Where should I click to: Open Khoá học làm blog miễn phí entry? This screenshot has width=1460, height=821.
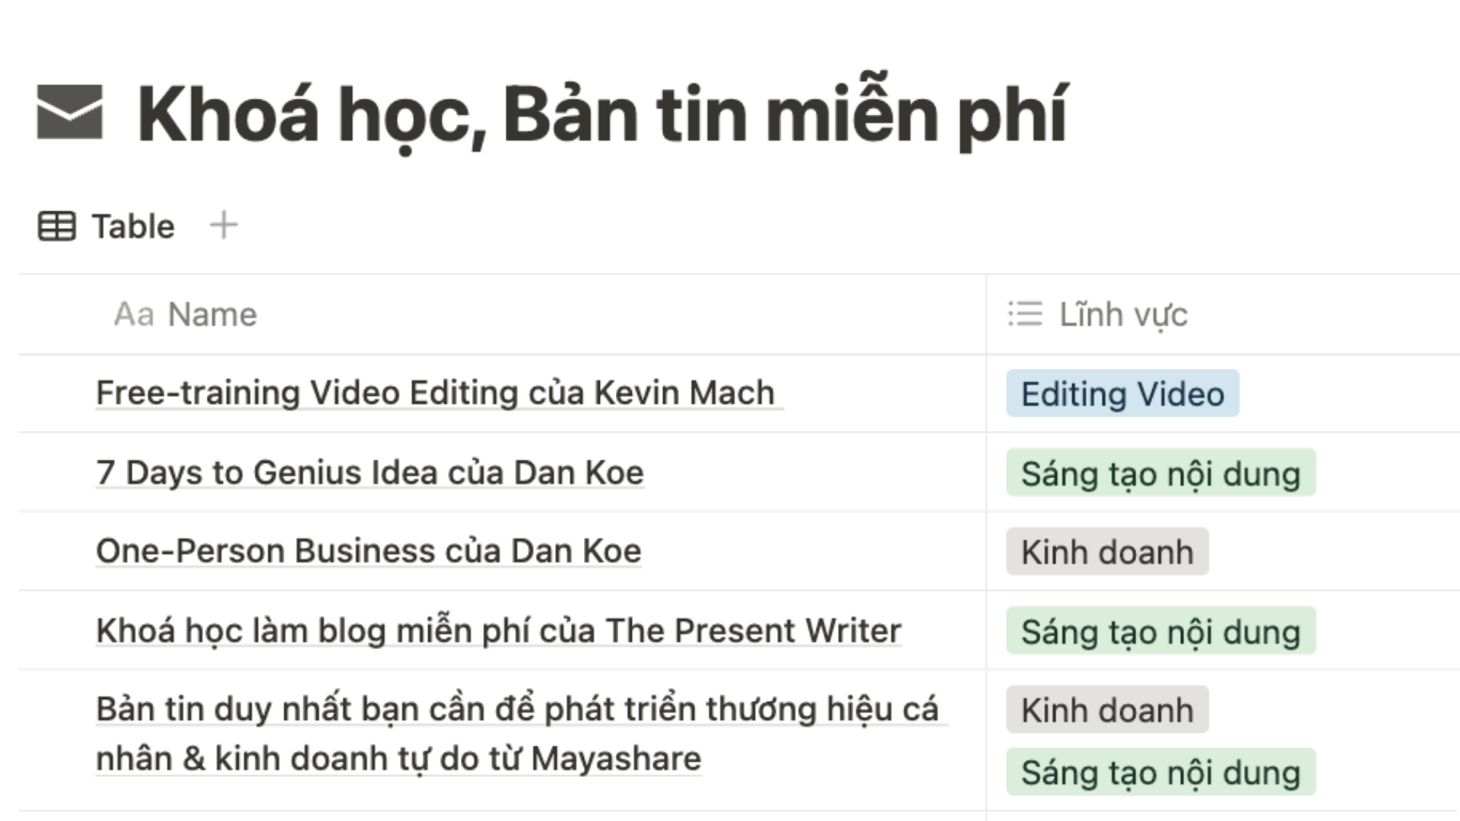(498, 631)
